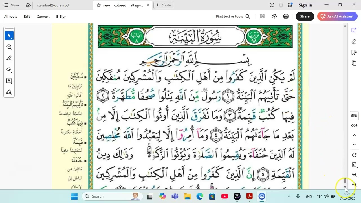Viewport: 361px width, 203px height.
Task: Click the vertical scrollbar thumb
Action: (345, 181)
